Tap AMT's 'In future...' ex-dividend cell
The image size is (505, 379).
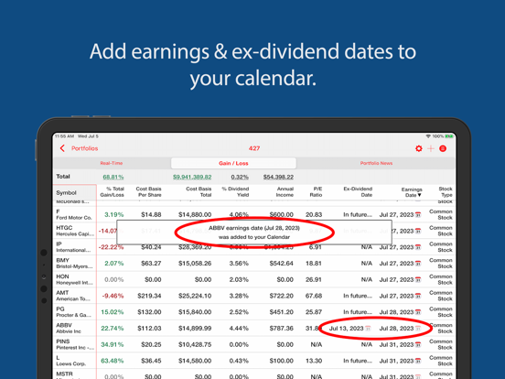358,296
